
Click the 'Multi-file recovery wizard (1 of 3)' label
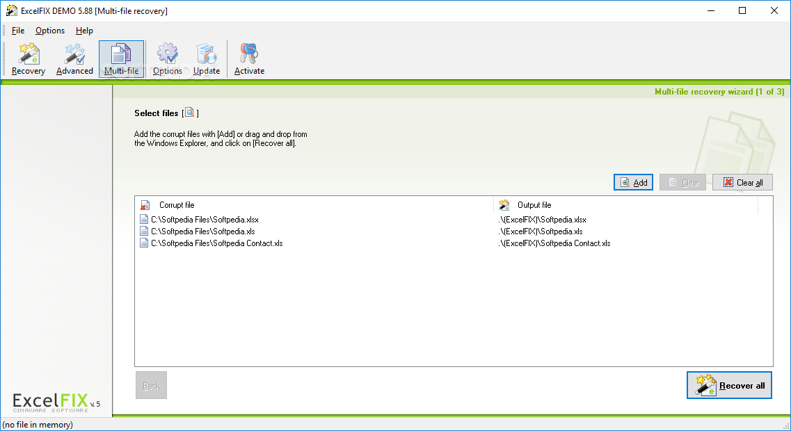[719, 92]
